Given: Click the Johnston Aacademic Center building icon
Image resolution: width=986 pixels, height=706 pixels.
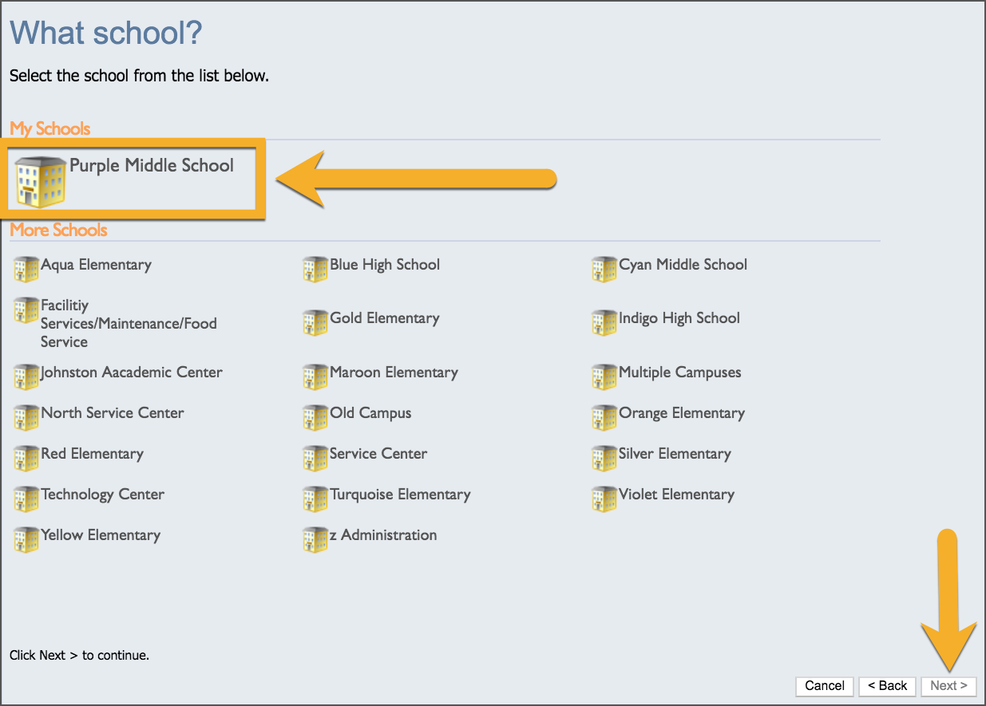Looking at the screenshot, I should coord(26,377).
